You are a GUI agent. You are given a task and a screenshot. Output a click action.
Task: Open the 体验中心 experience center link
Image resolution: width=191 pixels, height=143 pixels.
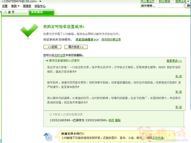(x=40, y=6)
